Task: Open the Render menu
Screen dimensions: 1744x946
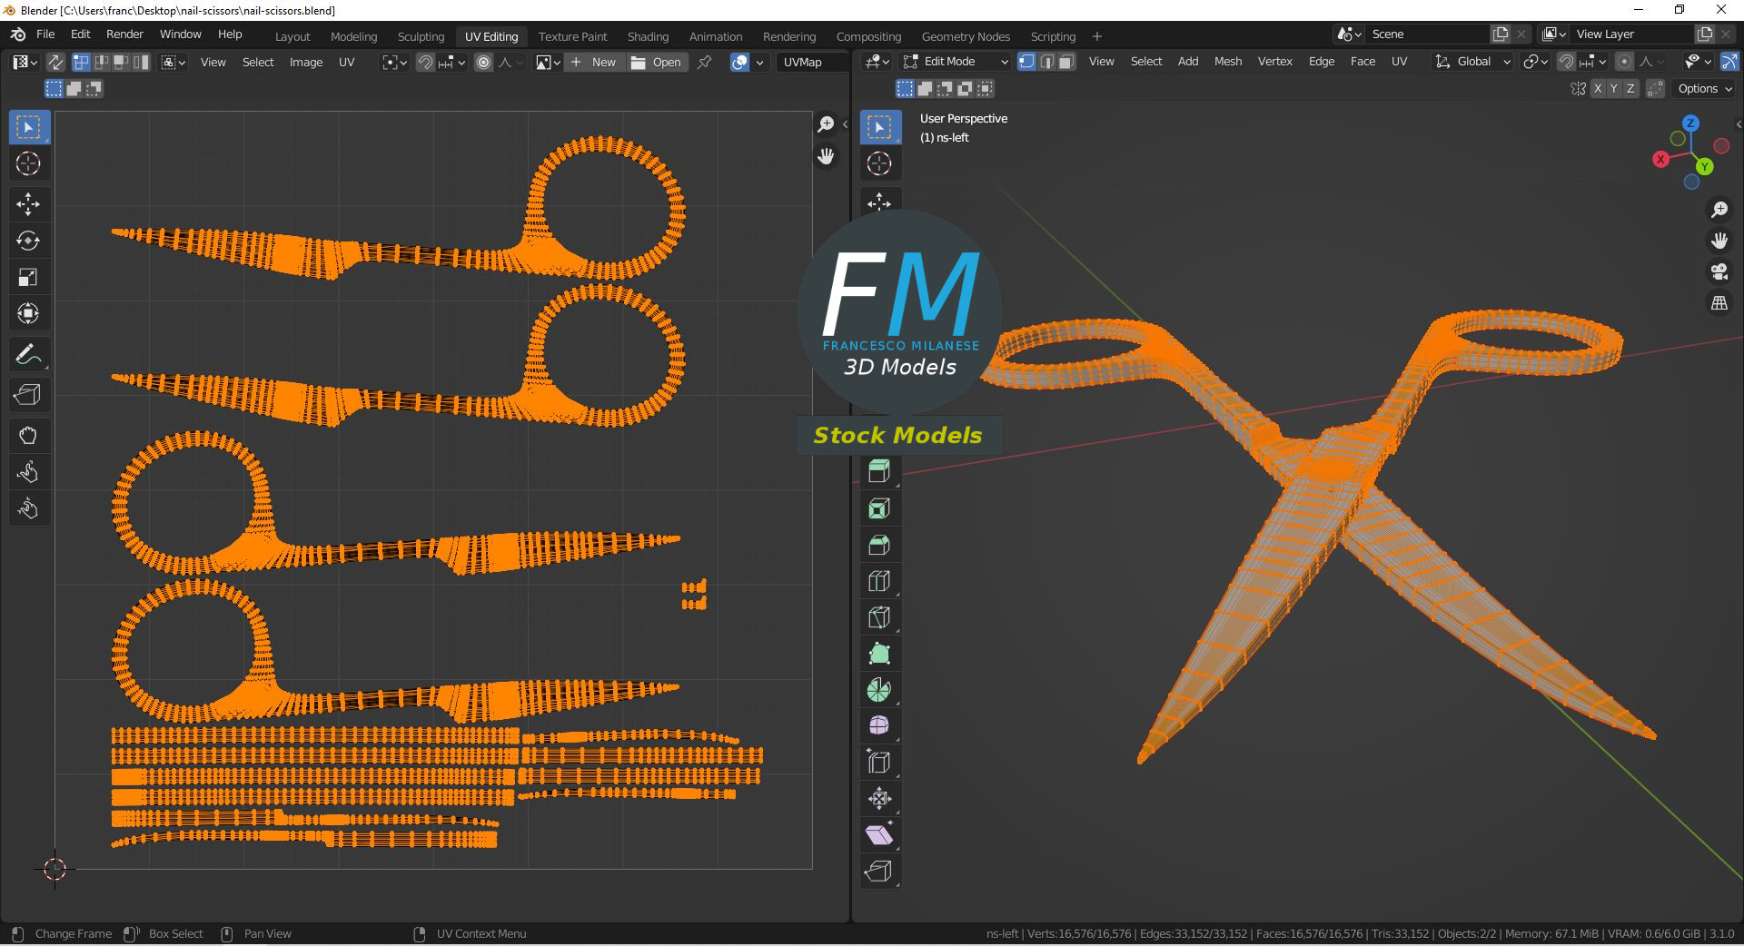Action: pos(124,34)
